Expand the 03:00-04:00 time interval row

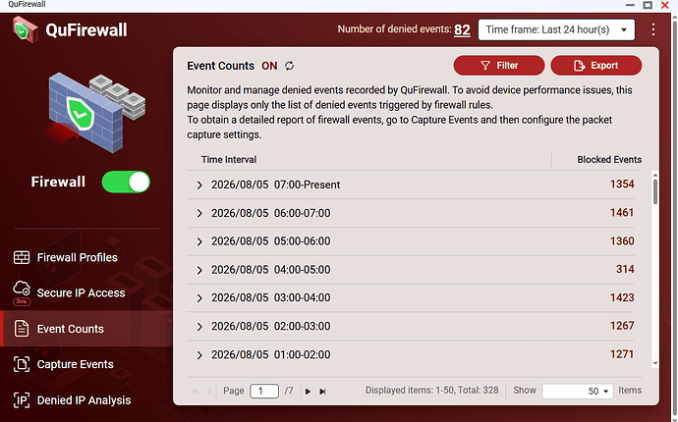click(199, 298)
